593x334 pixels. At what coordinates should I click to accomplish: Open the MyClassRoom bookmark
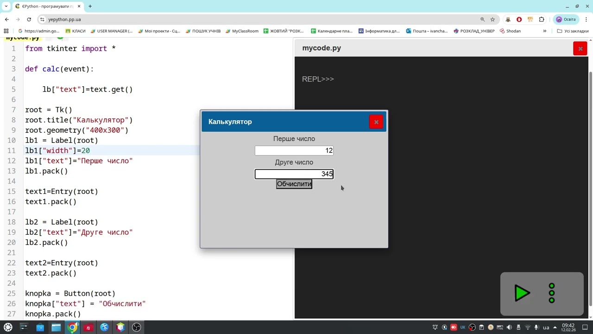point(242,31)
